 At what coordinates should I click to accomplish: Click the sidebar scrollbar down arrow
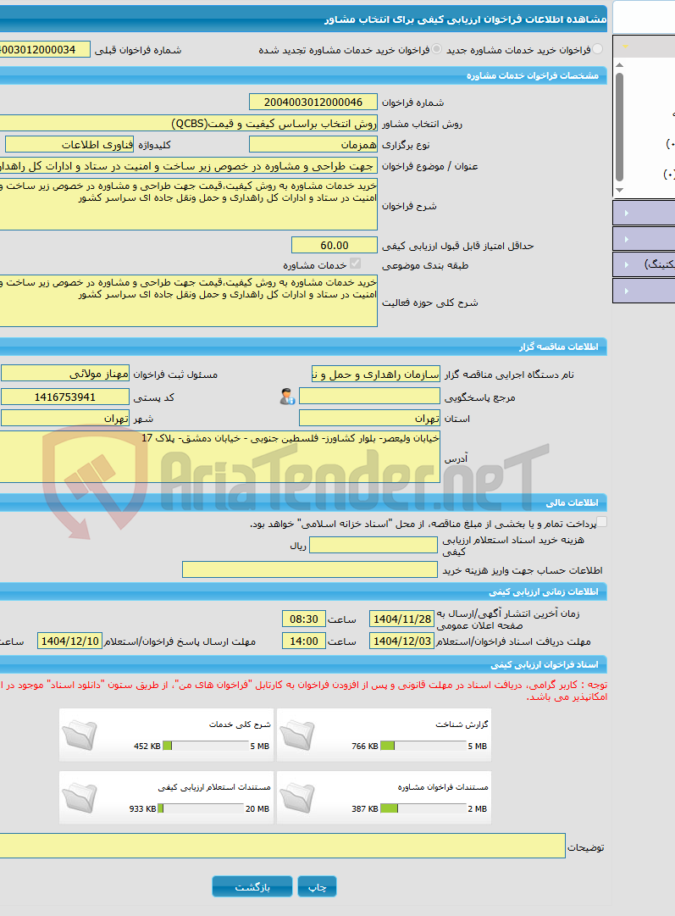(x=620, y=191)
